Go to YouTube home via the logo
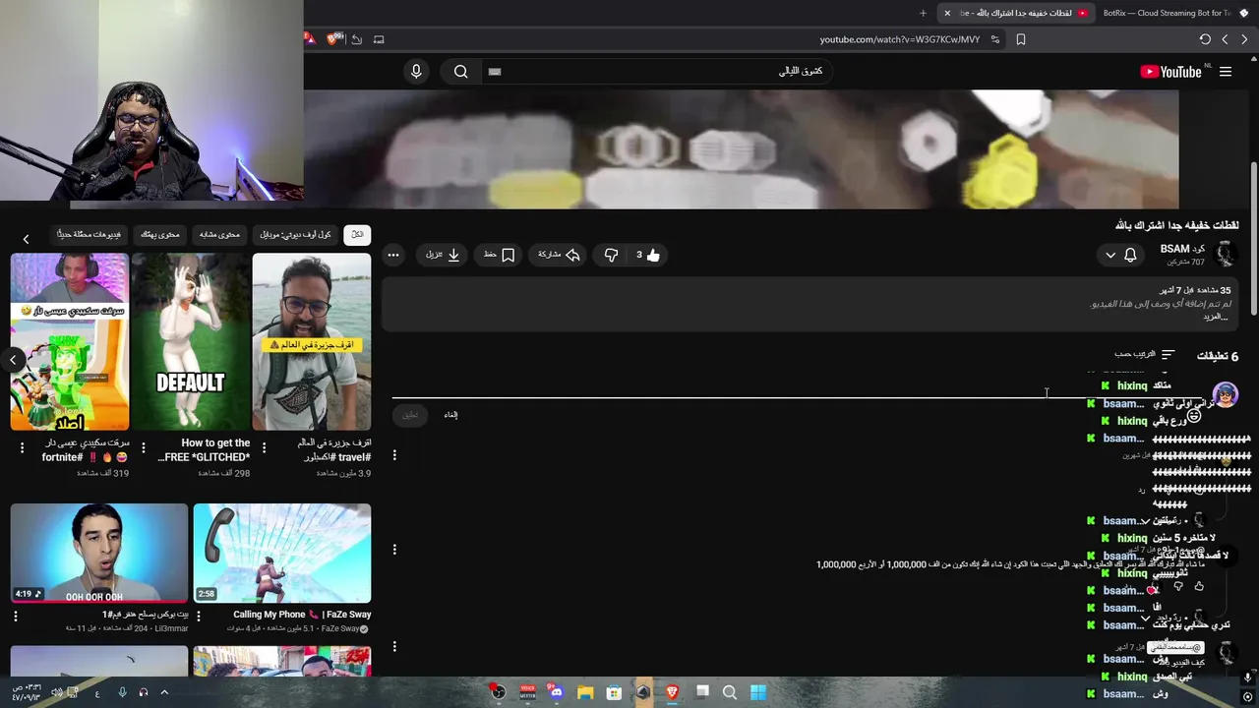Viewport: 1259px width, 708px height. point(1170,72)
